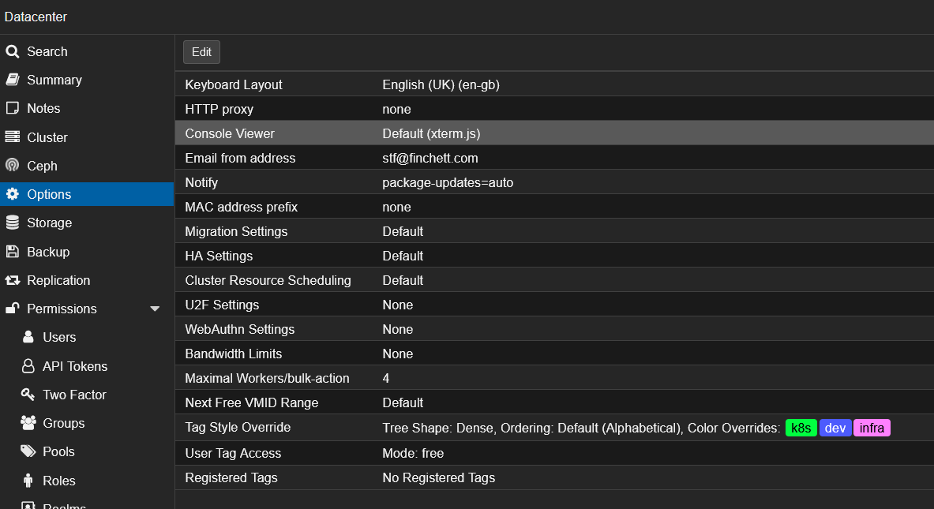Click the Users person icon under Permissions

coord(27,337)
